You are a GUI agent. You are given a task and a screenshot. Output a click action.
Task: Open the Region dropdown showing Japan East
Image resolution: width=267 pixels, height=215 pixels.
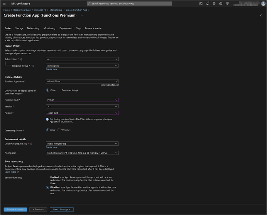click(x=82, y=113)
